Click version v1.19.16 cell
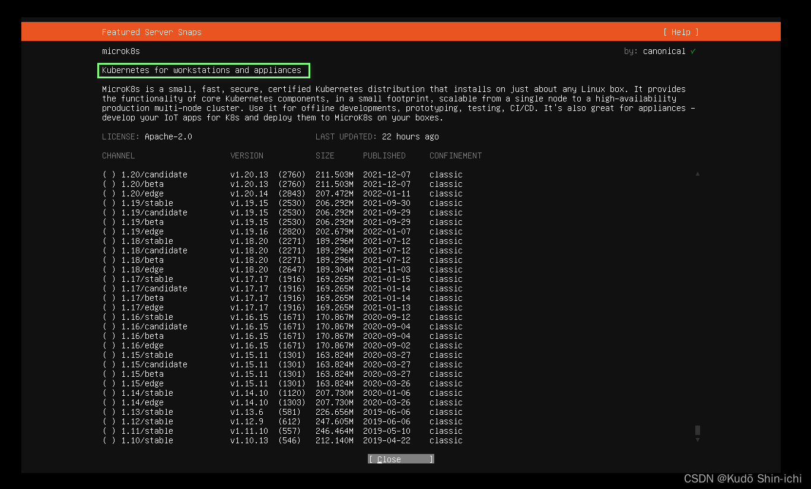Screen dimensions: 811x489 coord(249,231)
